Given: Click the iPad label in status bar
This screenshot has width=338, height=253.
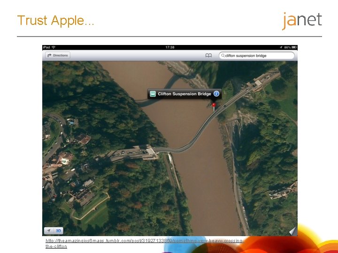Looking at the screenshot, I should click(46, 47).
